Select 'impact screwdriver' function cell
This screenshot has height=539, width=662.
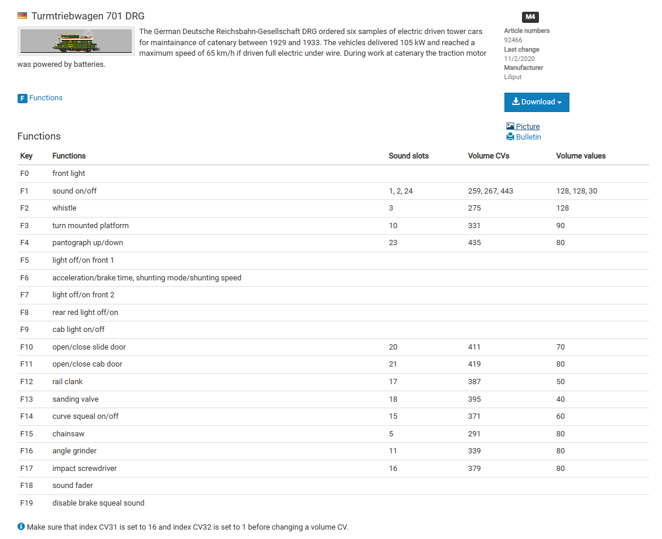[x=84, y=469]
